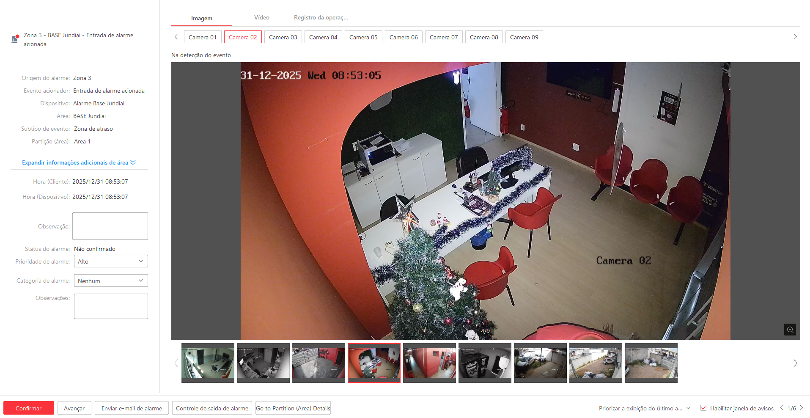Click the Observação text field
The width and height of the screenshot is (810, 418).
(110, 226)
